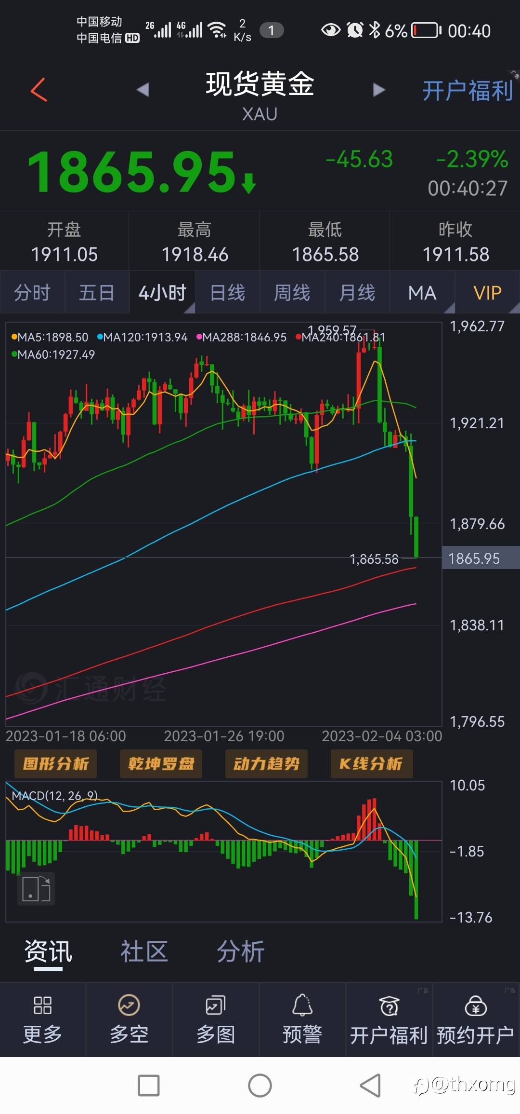Click the 乾坤罗盘 button
Viewport: 520px width, 1114px height.
tap(161, 763)
